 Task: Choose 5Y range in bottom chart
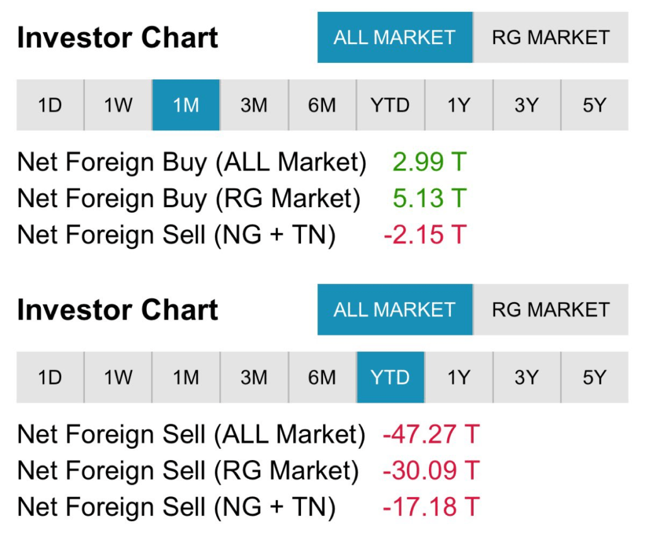(594, 377)
